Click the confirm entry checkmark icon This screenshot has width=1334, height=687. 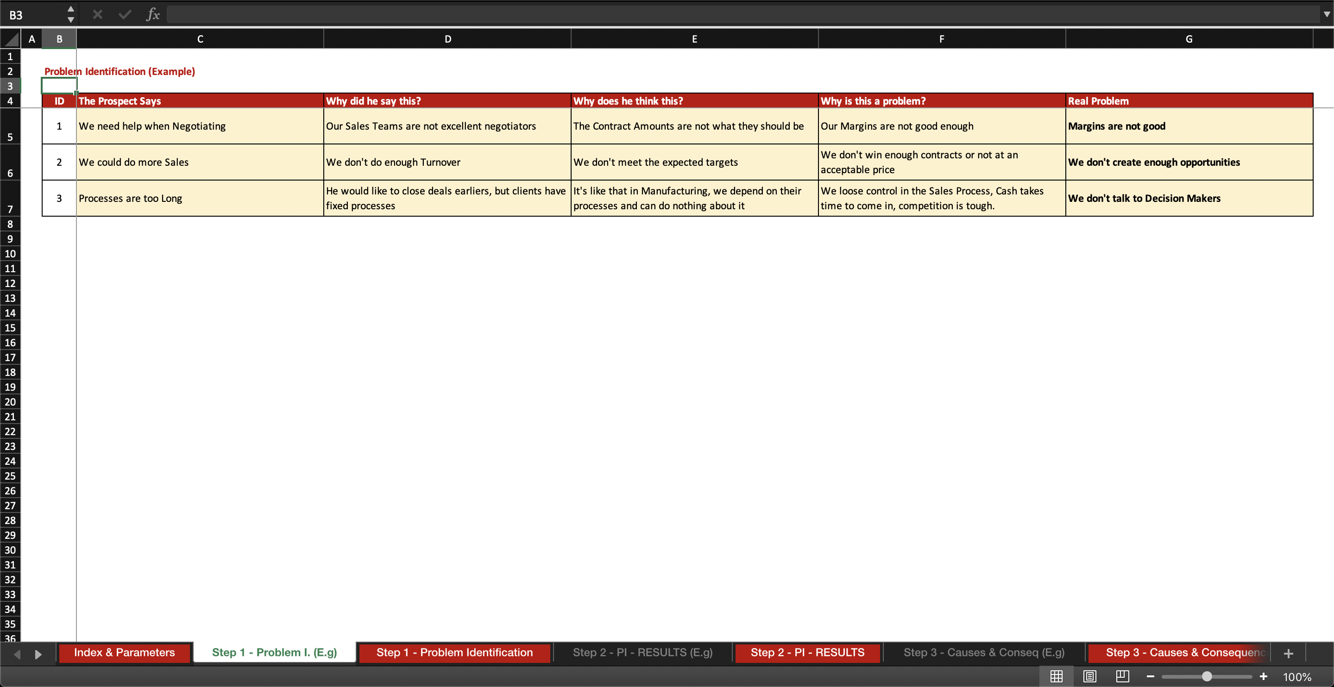[125, 14]
